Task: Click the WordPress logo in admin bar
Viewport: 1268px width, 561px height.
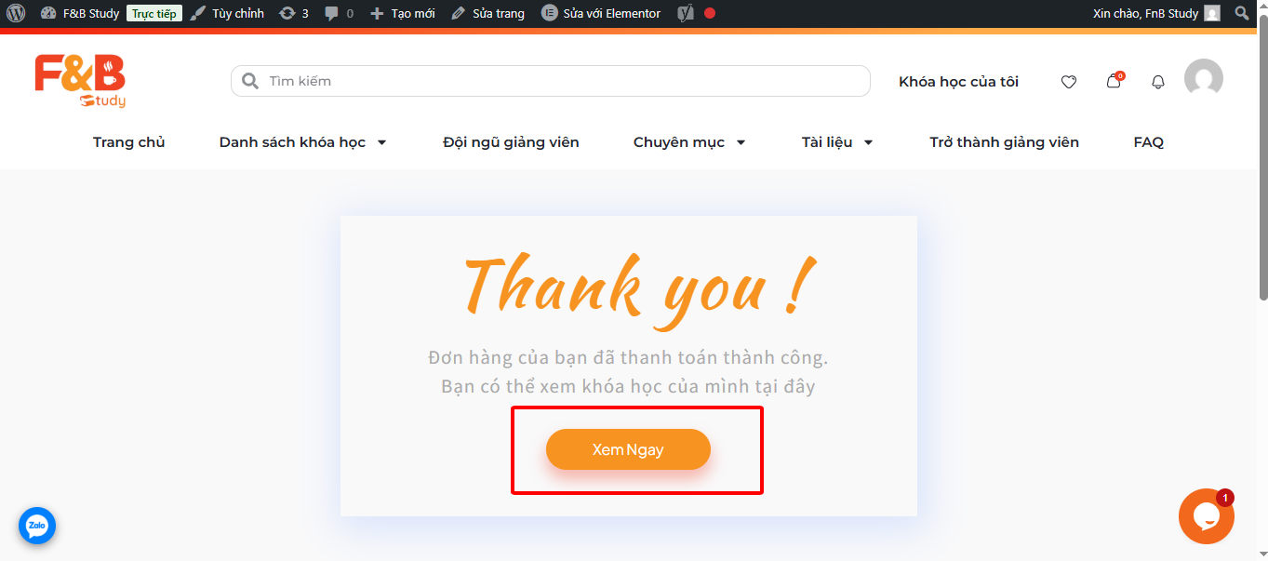Action: coord(16,13)
